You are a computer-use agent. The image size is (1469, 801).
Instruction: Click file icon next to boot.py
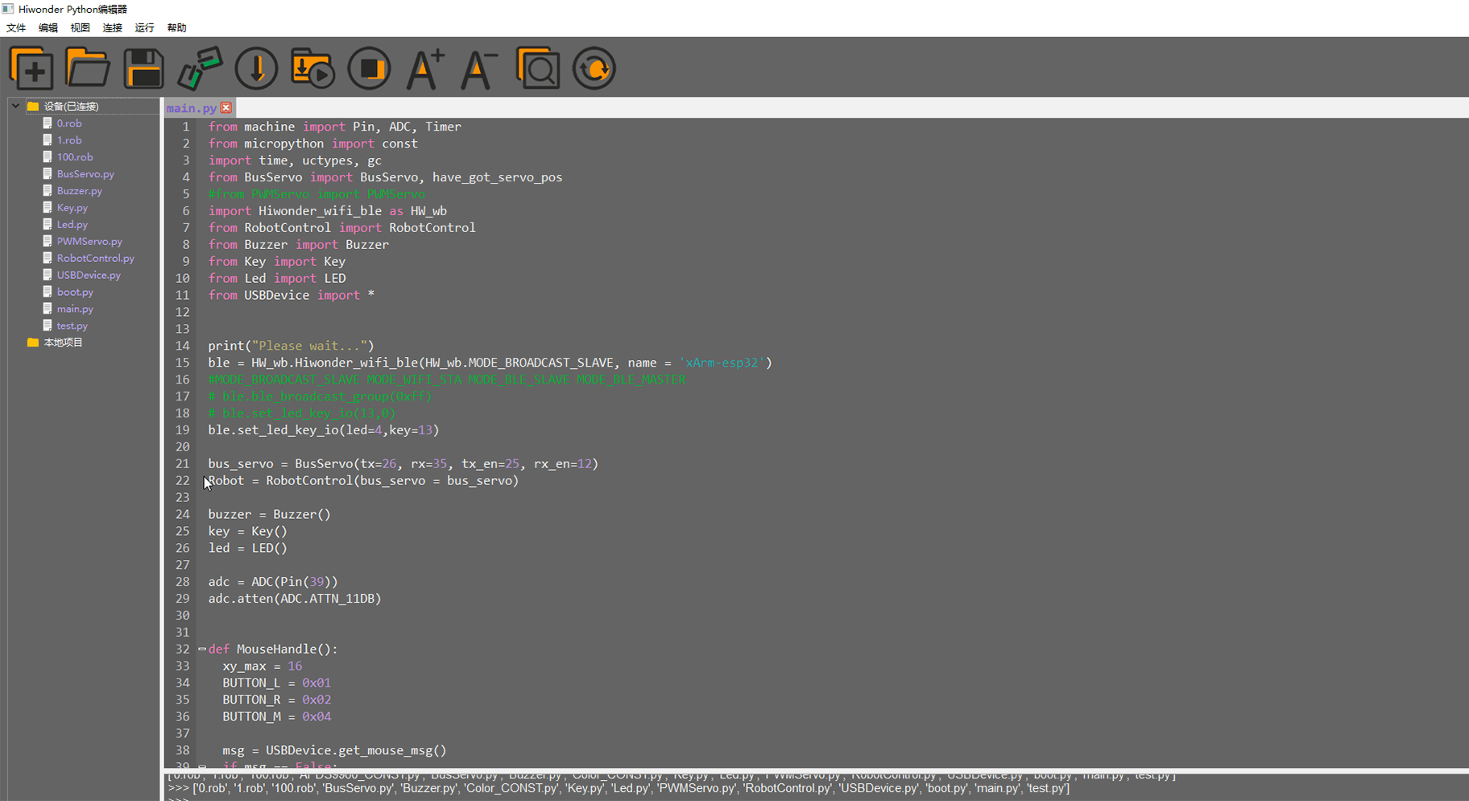(x=48, y=292)
